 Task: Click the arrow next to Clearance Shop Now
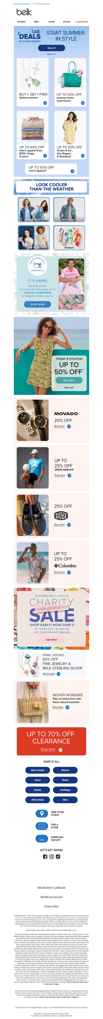coord(61,750)
